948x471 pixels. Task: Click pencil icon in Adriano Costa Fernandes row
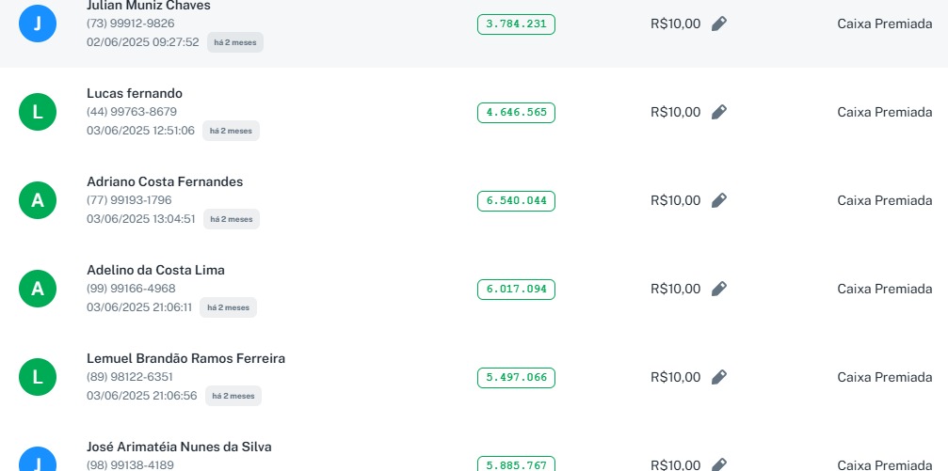coord(719,200)
